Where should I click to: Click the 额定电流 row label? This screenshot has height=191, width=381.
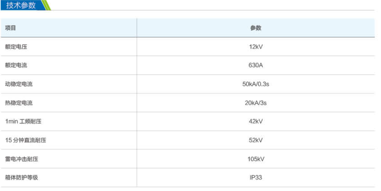16,65
